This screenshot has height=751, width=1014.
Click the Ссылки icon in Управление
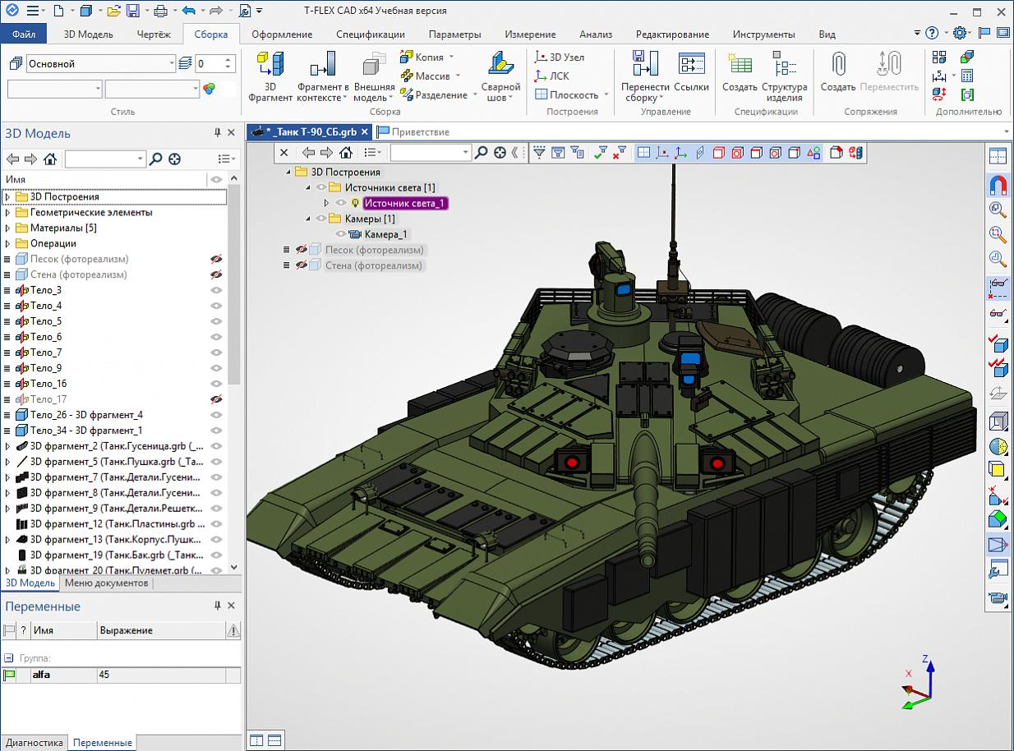point(691,66)
